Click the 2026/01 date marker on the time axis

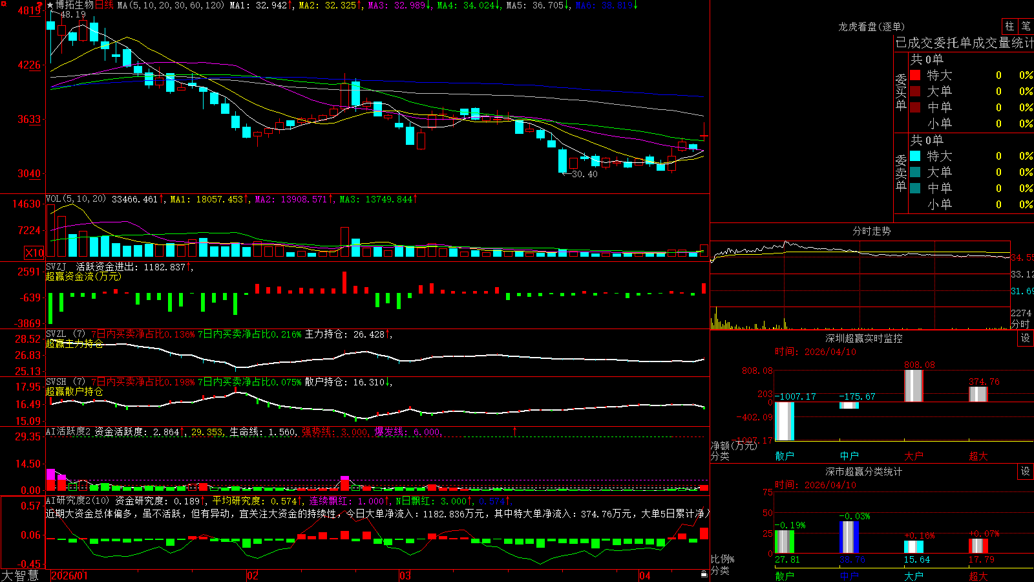coord(69,576)
